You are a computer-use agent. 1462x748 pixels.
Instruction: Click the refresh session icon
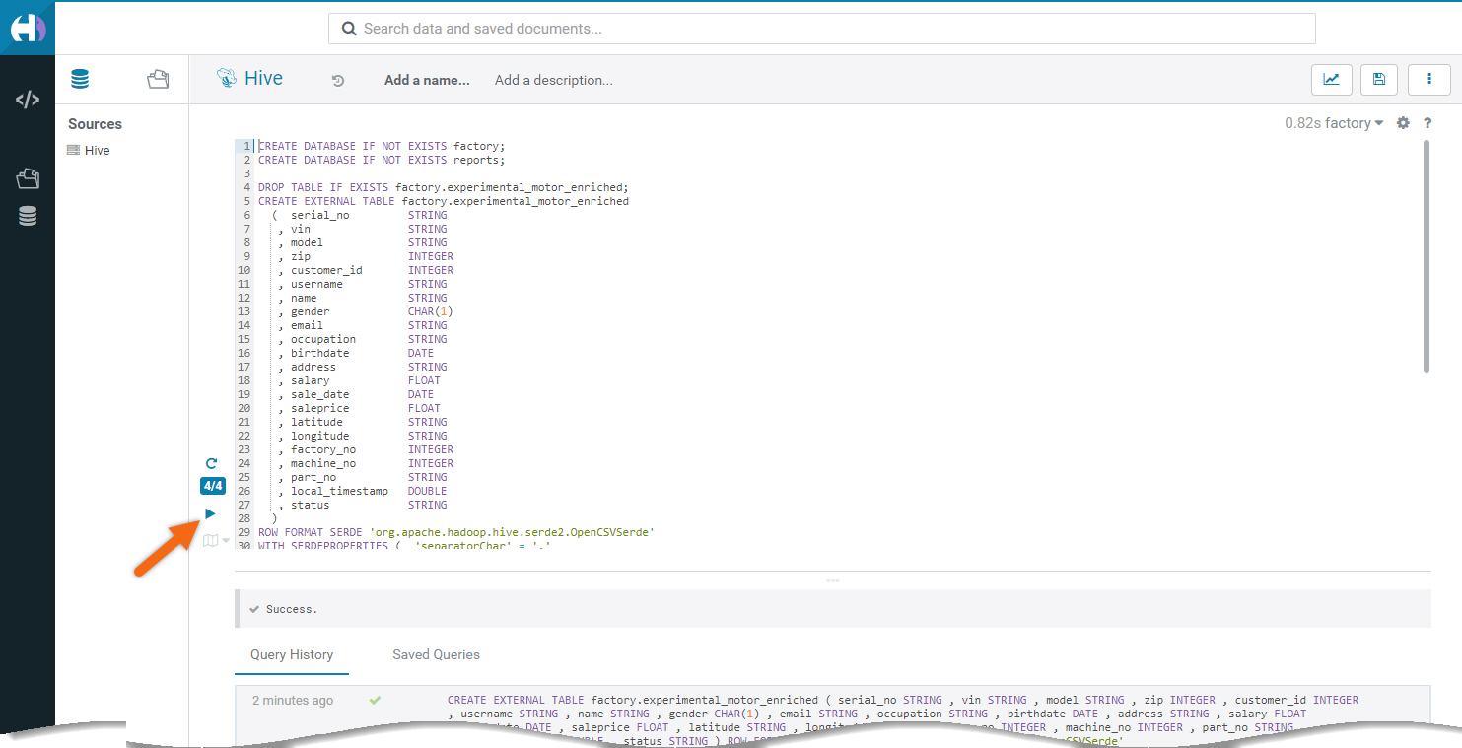click(211, 463)
